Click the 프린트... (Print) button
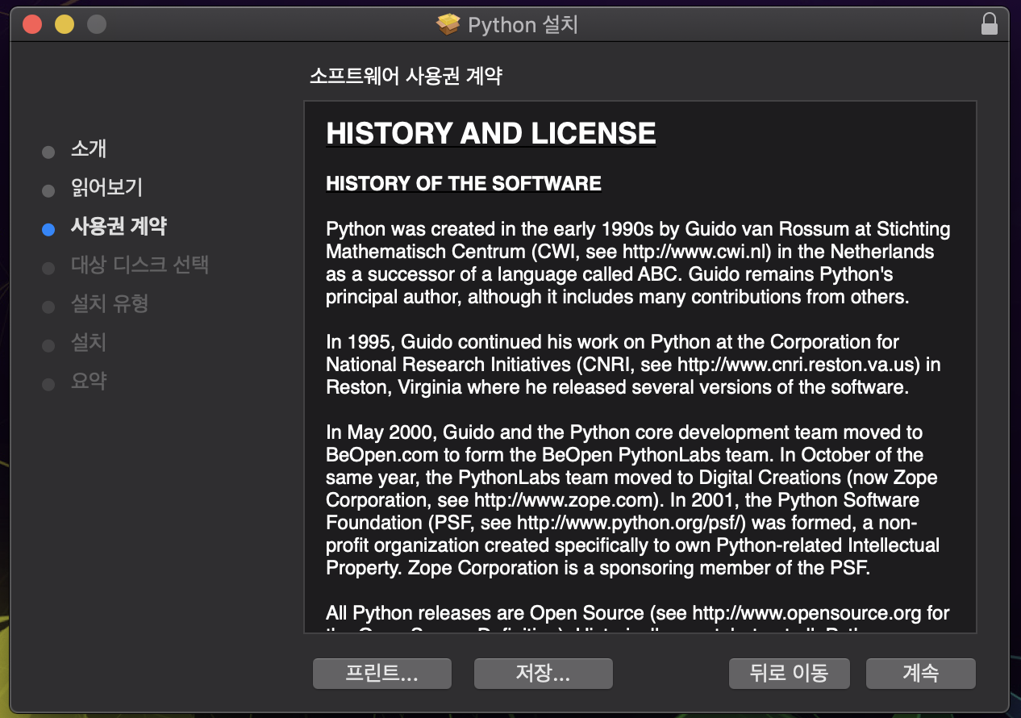 [x=381, y=674]
